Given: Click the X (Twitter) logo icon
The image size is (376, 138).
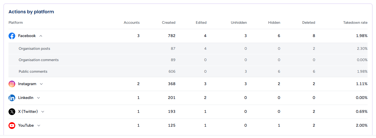Looking at the screenshot, I should pos(12,112).
